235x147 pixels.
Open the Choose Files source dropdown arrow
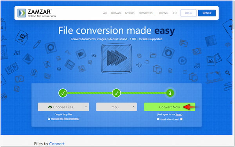(x=86, y=107)
